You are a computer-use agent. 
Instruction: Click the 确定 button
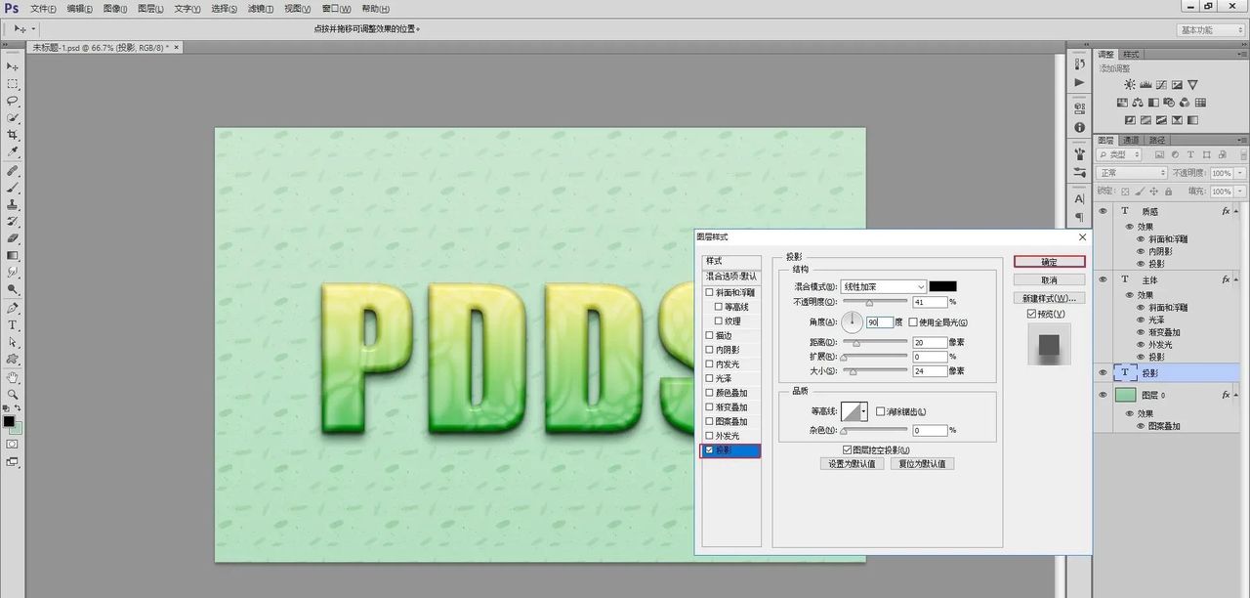click(1049, 262)
